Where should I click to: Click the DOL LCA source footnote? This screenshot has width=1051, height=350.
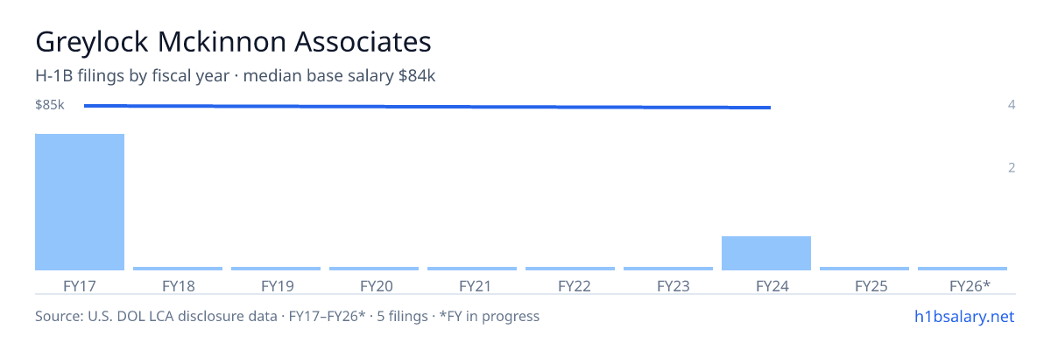(x=287, y=316)
